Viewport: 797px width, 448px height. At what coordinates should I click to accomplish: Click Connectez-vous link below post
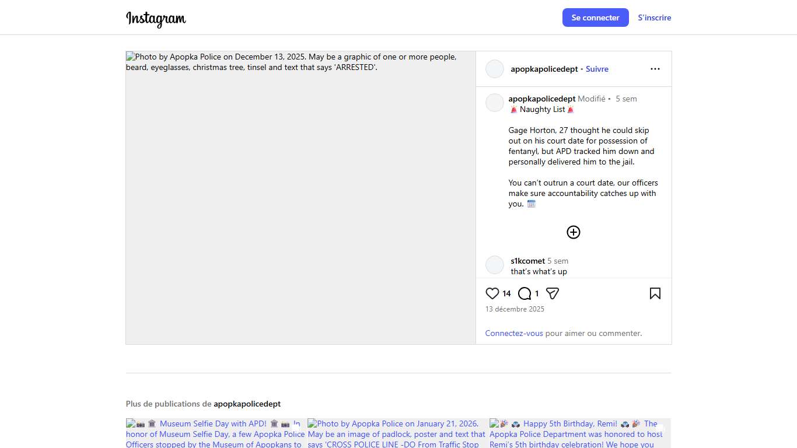coord(513,333)
